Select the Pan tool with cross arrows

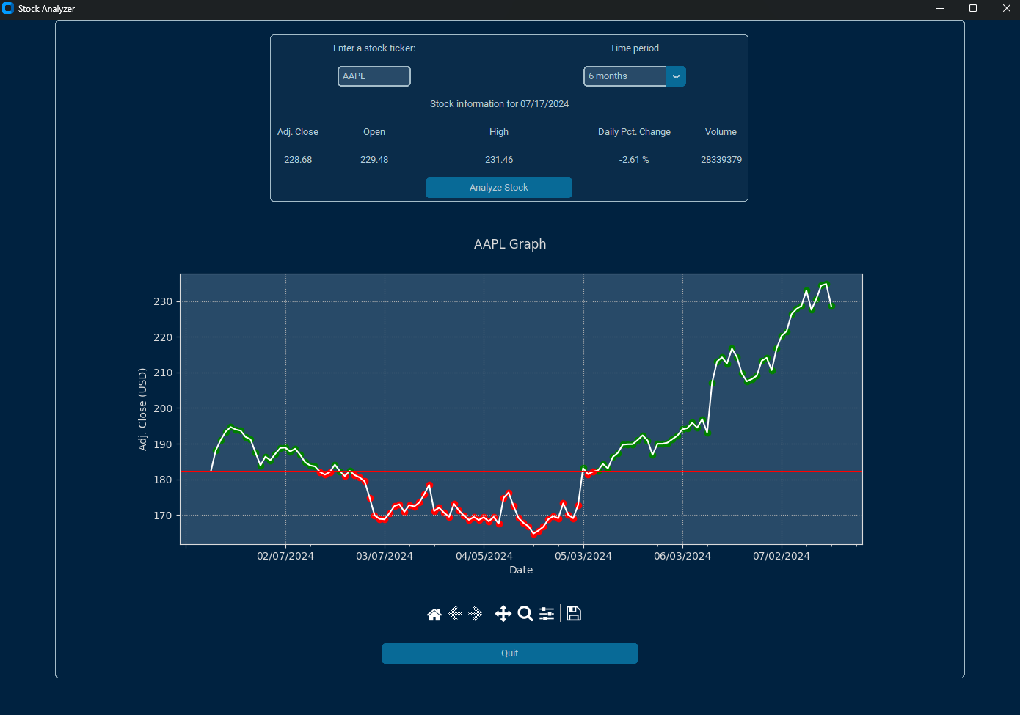(x=503, y=614)
